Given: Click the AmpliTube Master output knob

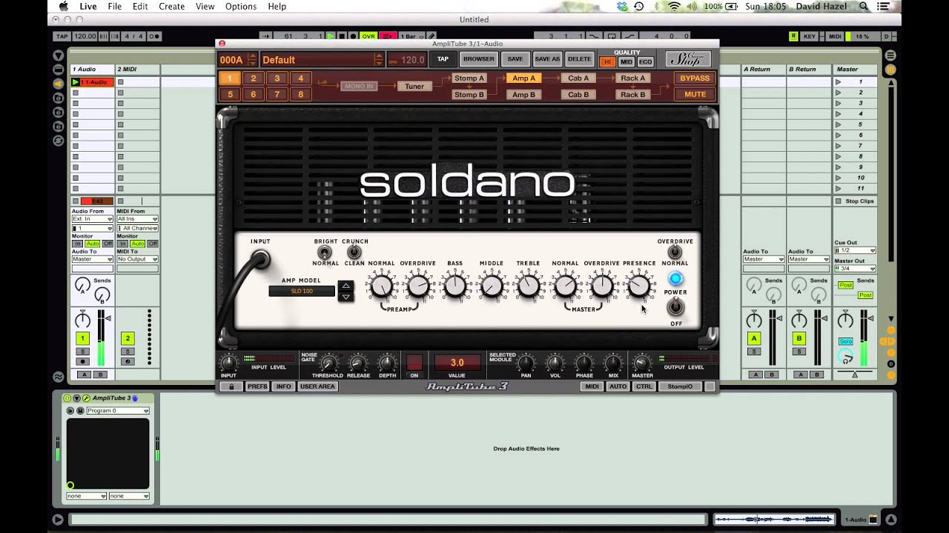Looking at the screenshot, I should point(642,363).
